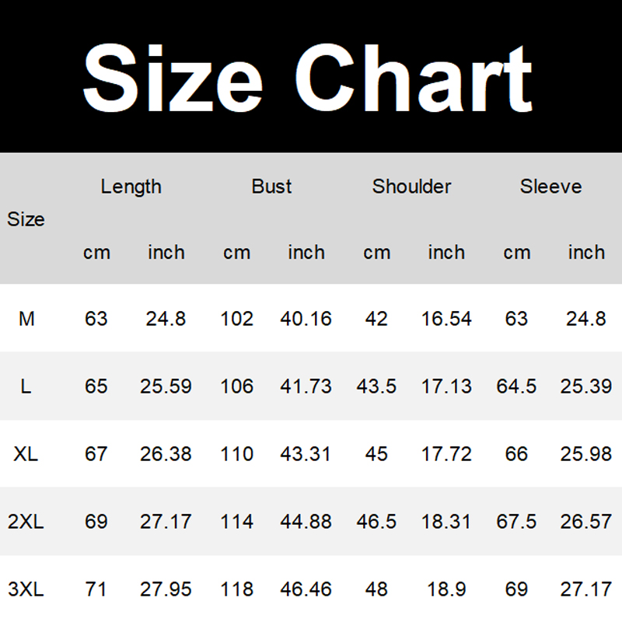Click the 41.73 inch bust value

pyautogui.click(x=306, y=386)
